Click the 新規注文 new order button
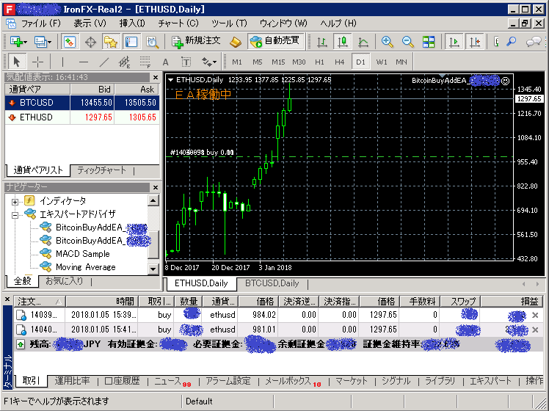 tap(197, 42)
